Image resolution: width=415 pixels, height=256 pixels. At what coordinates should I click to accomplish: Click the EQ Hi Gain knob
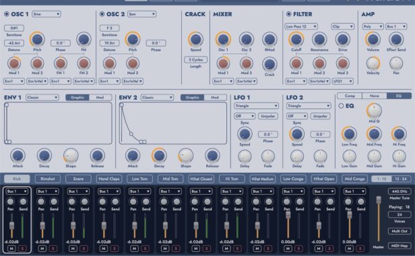399,156
